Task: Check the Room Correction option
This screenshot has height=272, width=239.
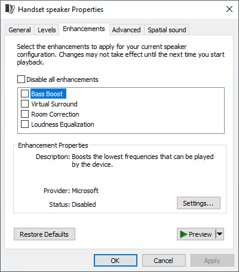Action: point(24,114)
